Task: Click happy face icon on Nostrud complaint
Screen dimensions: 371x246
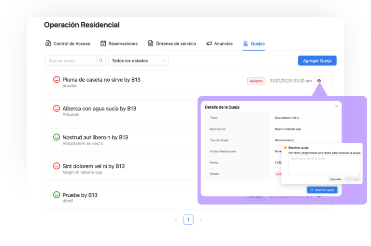Action: pos(57,137)
